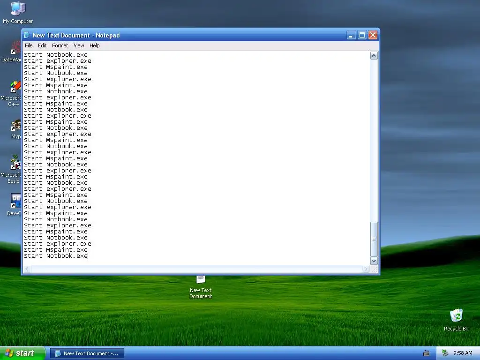Open the Edit menu in Notepad
The width and height of the screenshot is (480, 360).
[42, 45]
